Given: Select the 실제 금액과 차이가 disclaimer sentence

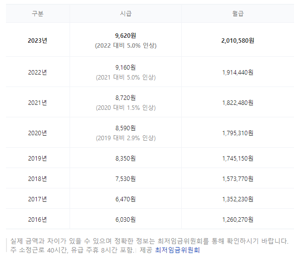Looking at the screenshot, I should [x=149, y=241].
